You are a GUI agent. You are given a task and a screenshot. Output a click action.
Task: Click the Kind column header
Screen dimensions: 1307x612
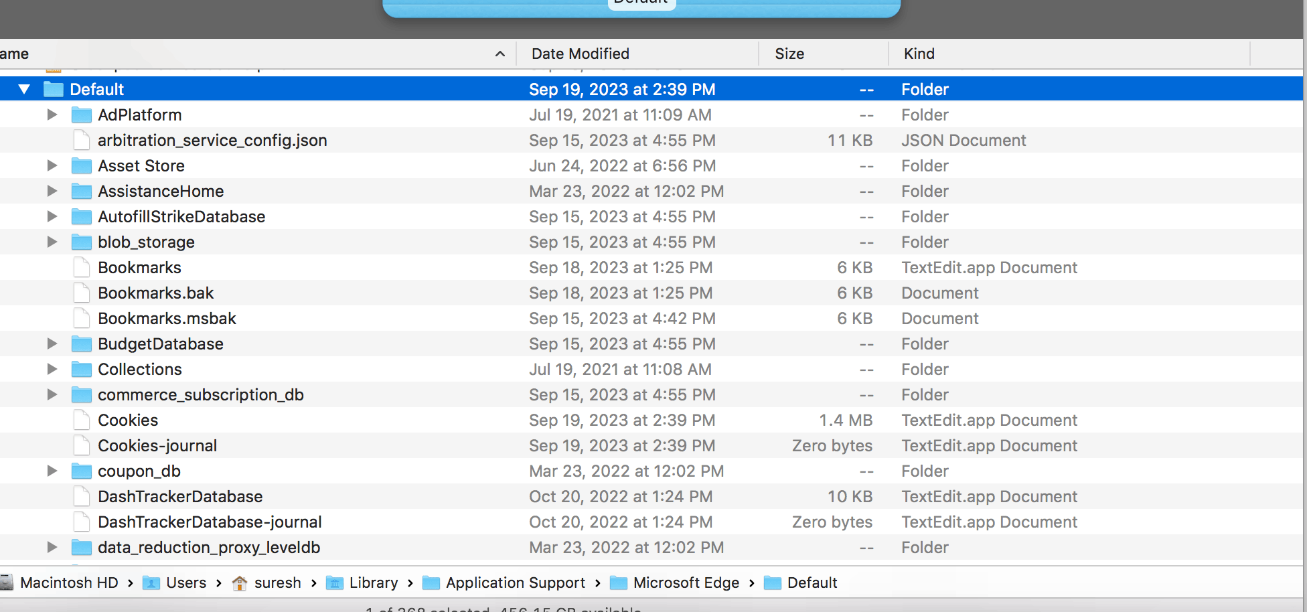919,53
